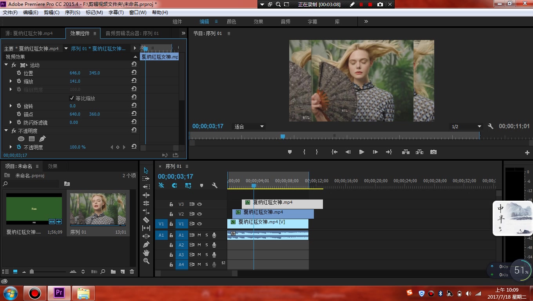The width and height of the screenshot is (533, 301).
Task: Select the Track Select Forward tool
Action: tap(146, 179)
